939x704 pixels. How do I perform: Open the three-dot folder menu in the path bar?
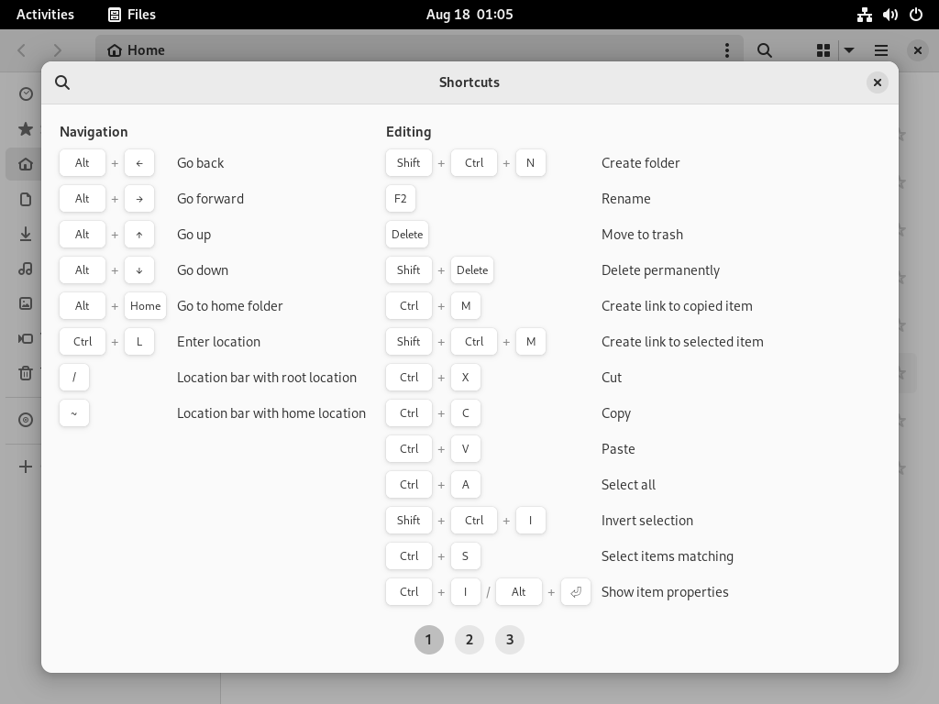coord(727,50)
